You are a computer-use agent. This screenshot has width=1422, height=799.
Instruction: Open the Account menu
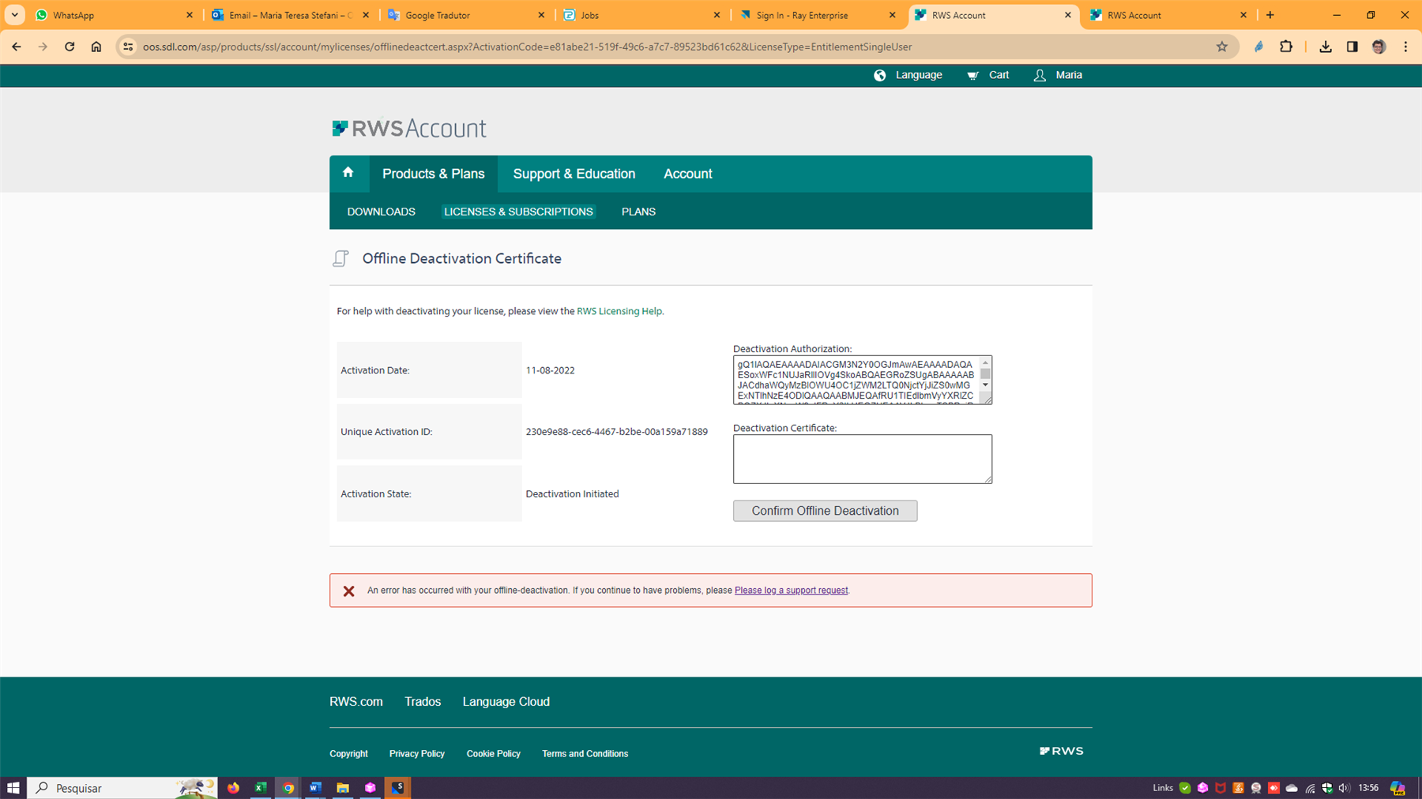[688, 174]
